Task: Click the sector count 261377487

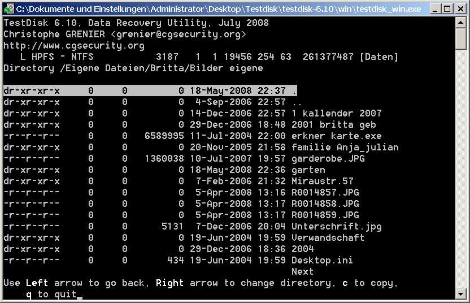Action: click(x=328, y=57)
